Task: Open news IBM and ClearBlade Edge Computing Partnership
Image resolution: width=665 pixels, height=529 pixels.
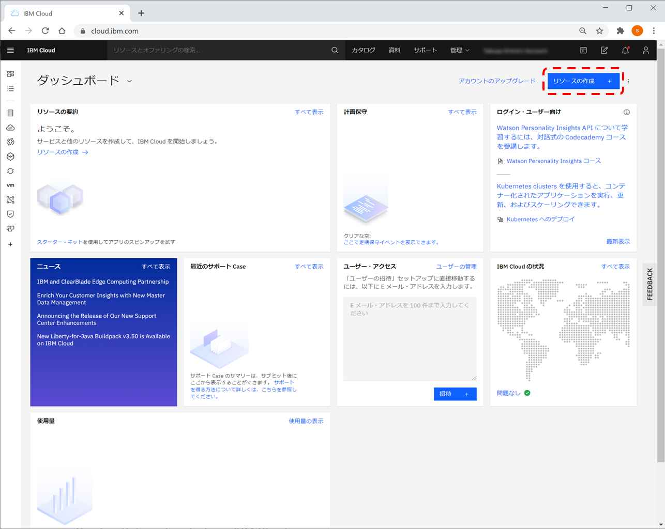Action: (103, 282)
